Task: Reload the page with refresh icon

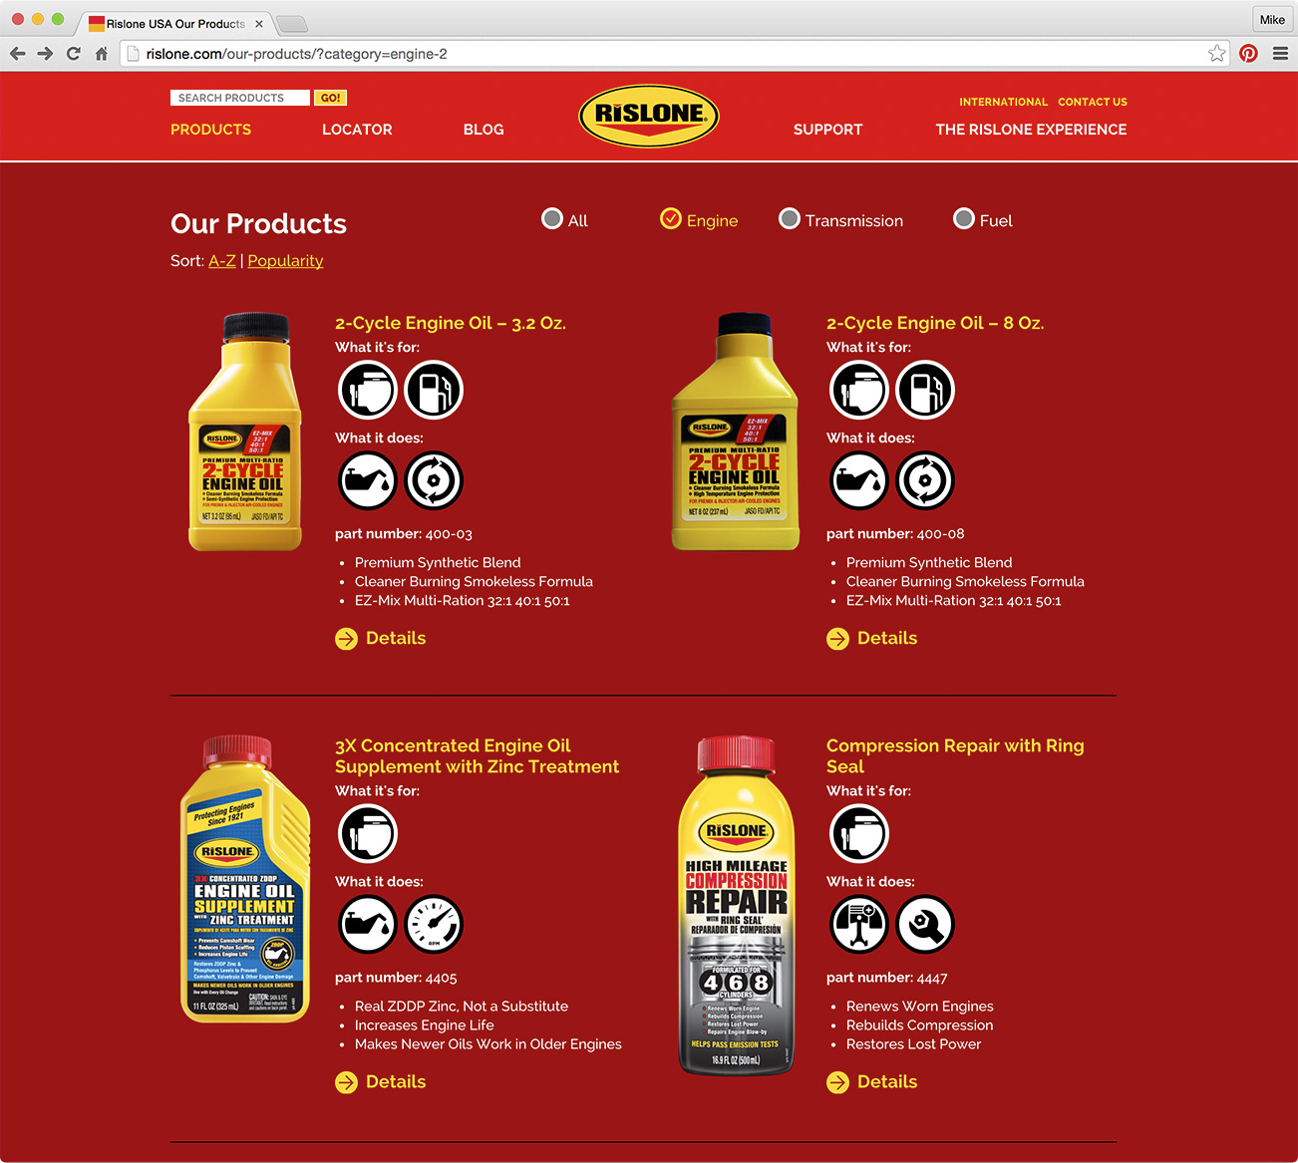Action: (x=73, y=54)
